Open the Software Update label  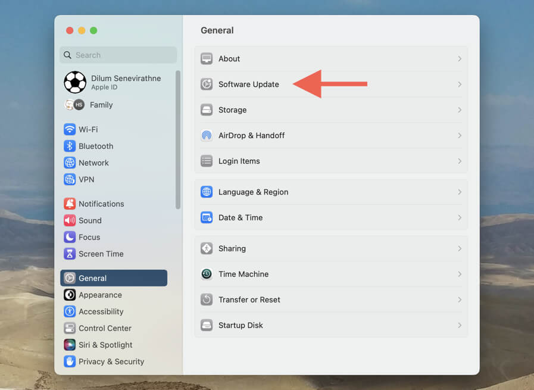click(x=249, y=84)
